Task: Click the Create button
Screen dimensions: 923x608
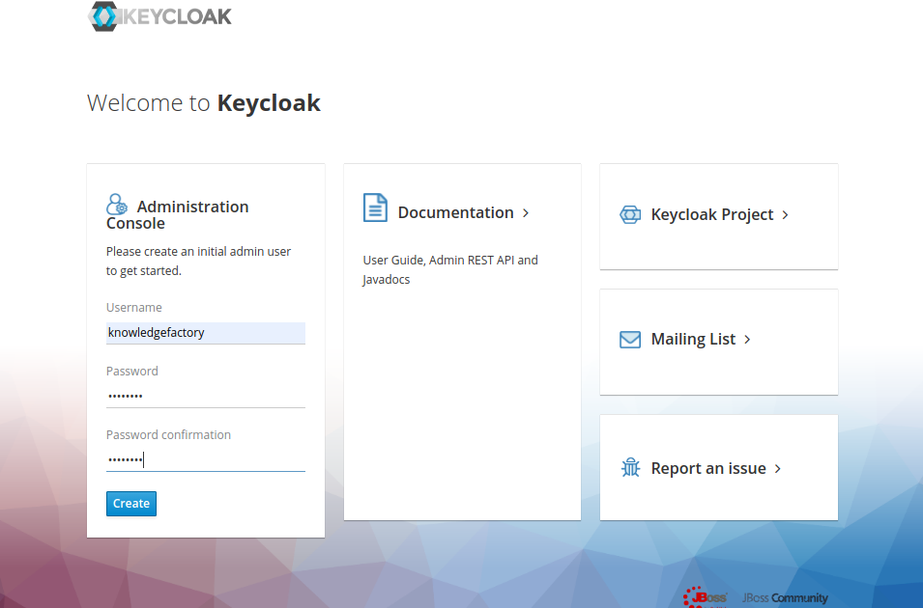Action: click(130, 503)
